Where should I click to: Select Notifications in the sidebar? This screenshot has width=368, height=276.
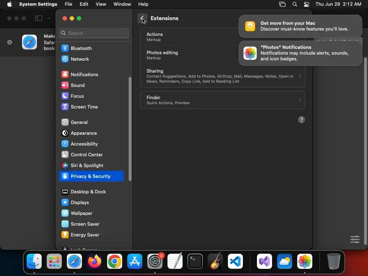coord(91,74)
